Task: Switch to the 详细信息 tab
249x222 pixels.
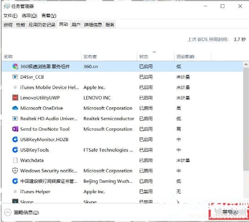Action: 93,25
